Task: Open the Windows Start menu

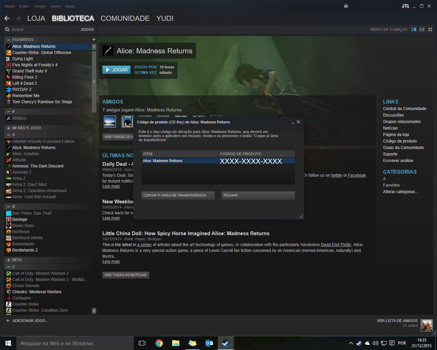Action: [x=8, y=343]
